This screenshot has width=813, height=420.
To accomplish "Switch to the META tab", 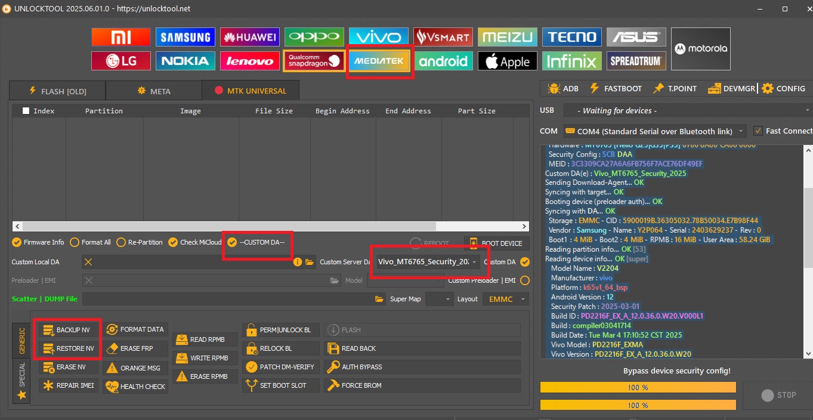I will [153, 91].
